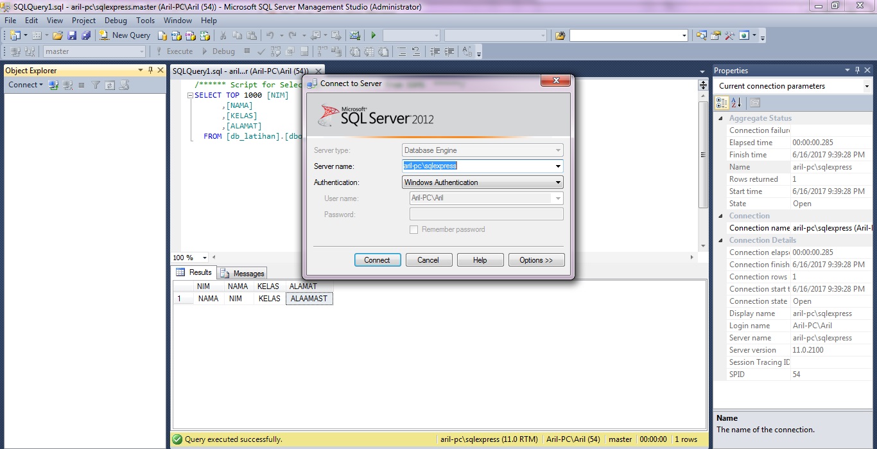
Task: Click the Activity Monitor icon
Action: click(x=354, y=35)
